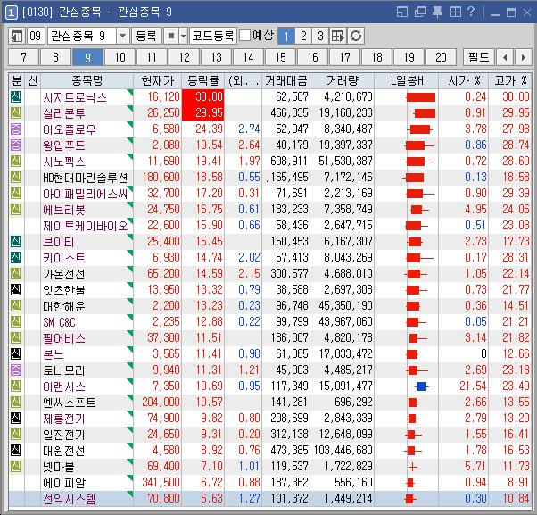
Task: Click the daily candle chart for 이랜시스
Action: click(x=422, y=386)
